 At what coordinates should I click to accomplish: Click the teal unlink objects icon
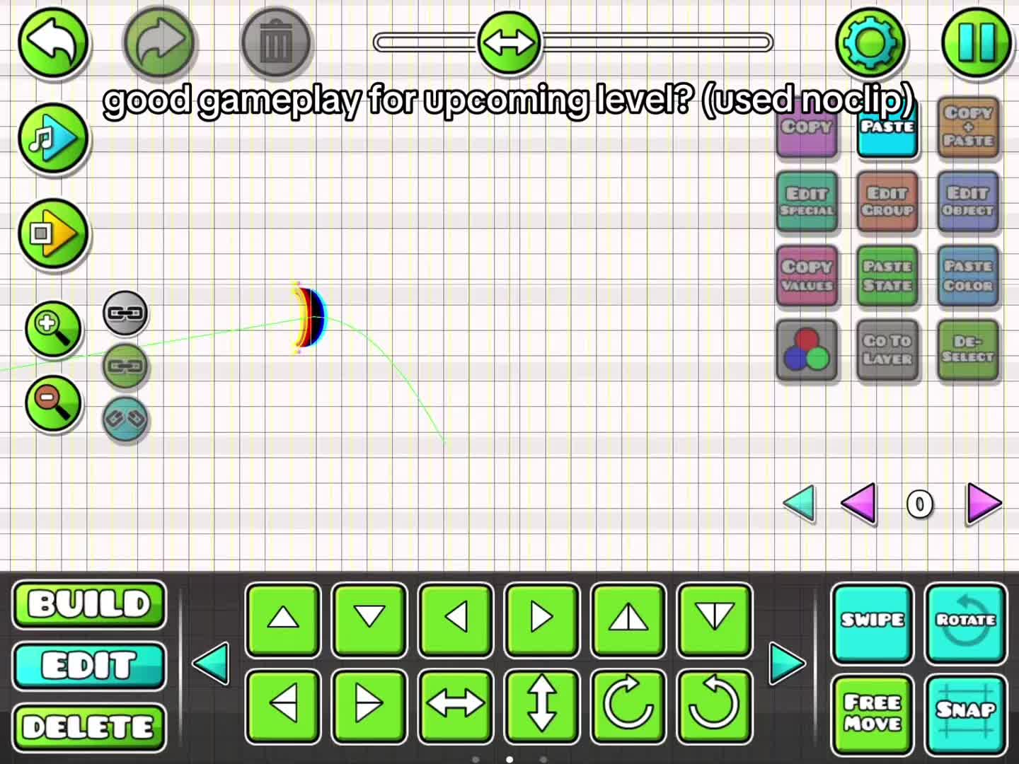click(x=125, y=419)
